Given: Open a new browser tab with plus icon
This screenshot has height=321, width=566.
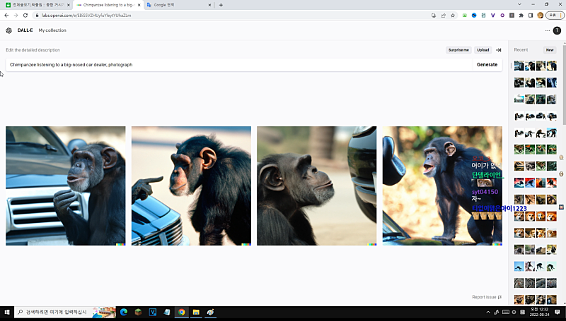Looking at the screenshot, I should [x=221, y=5].
